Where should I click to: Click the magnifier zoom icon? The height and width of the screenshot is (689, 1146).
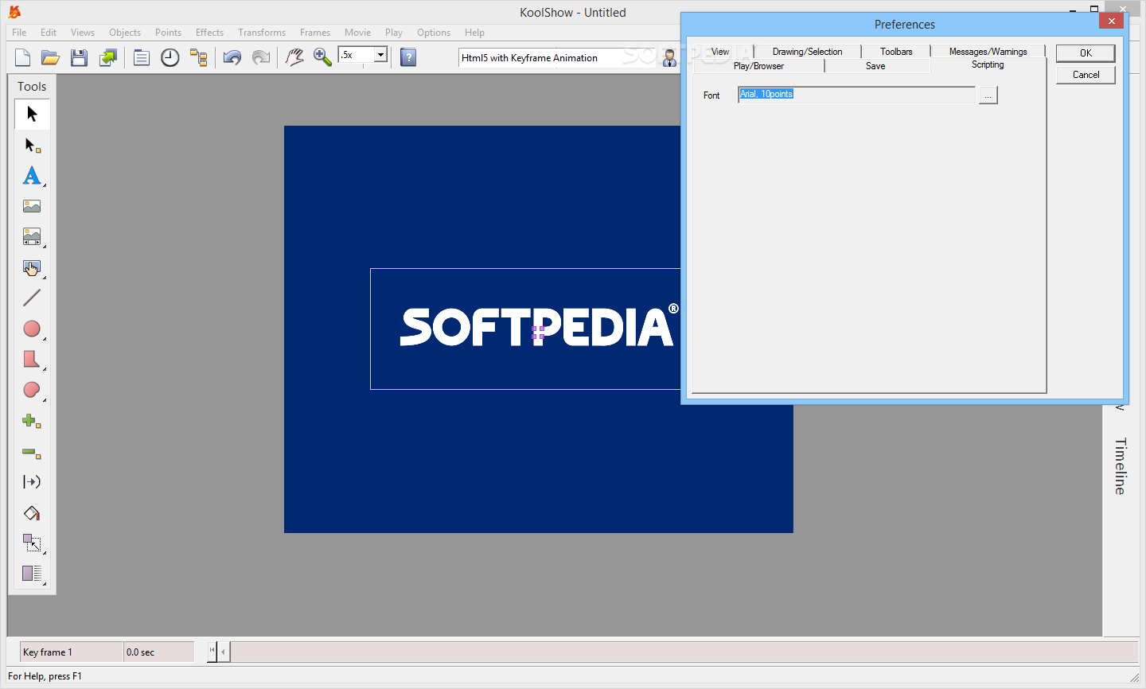coord(322,57)
